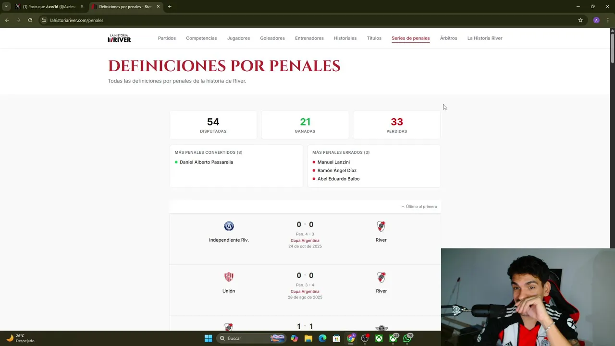Close the X posts browser tab
Viewport: 615px width, 346px height.
pyautogui.click(x=82, y=7)
